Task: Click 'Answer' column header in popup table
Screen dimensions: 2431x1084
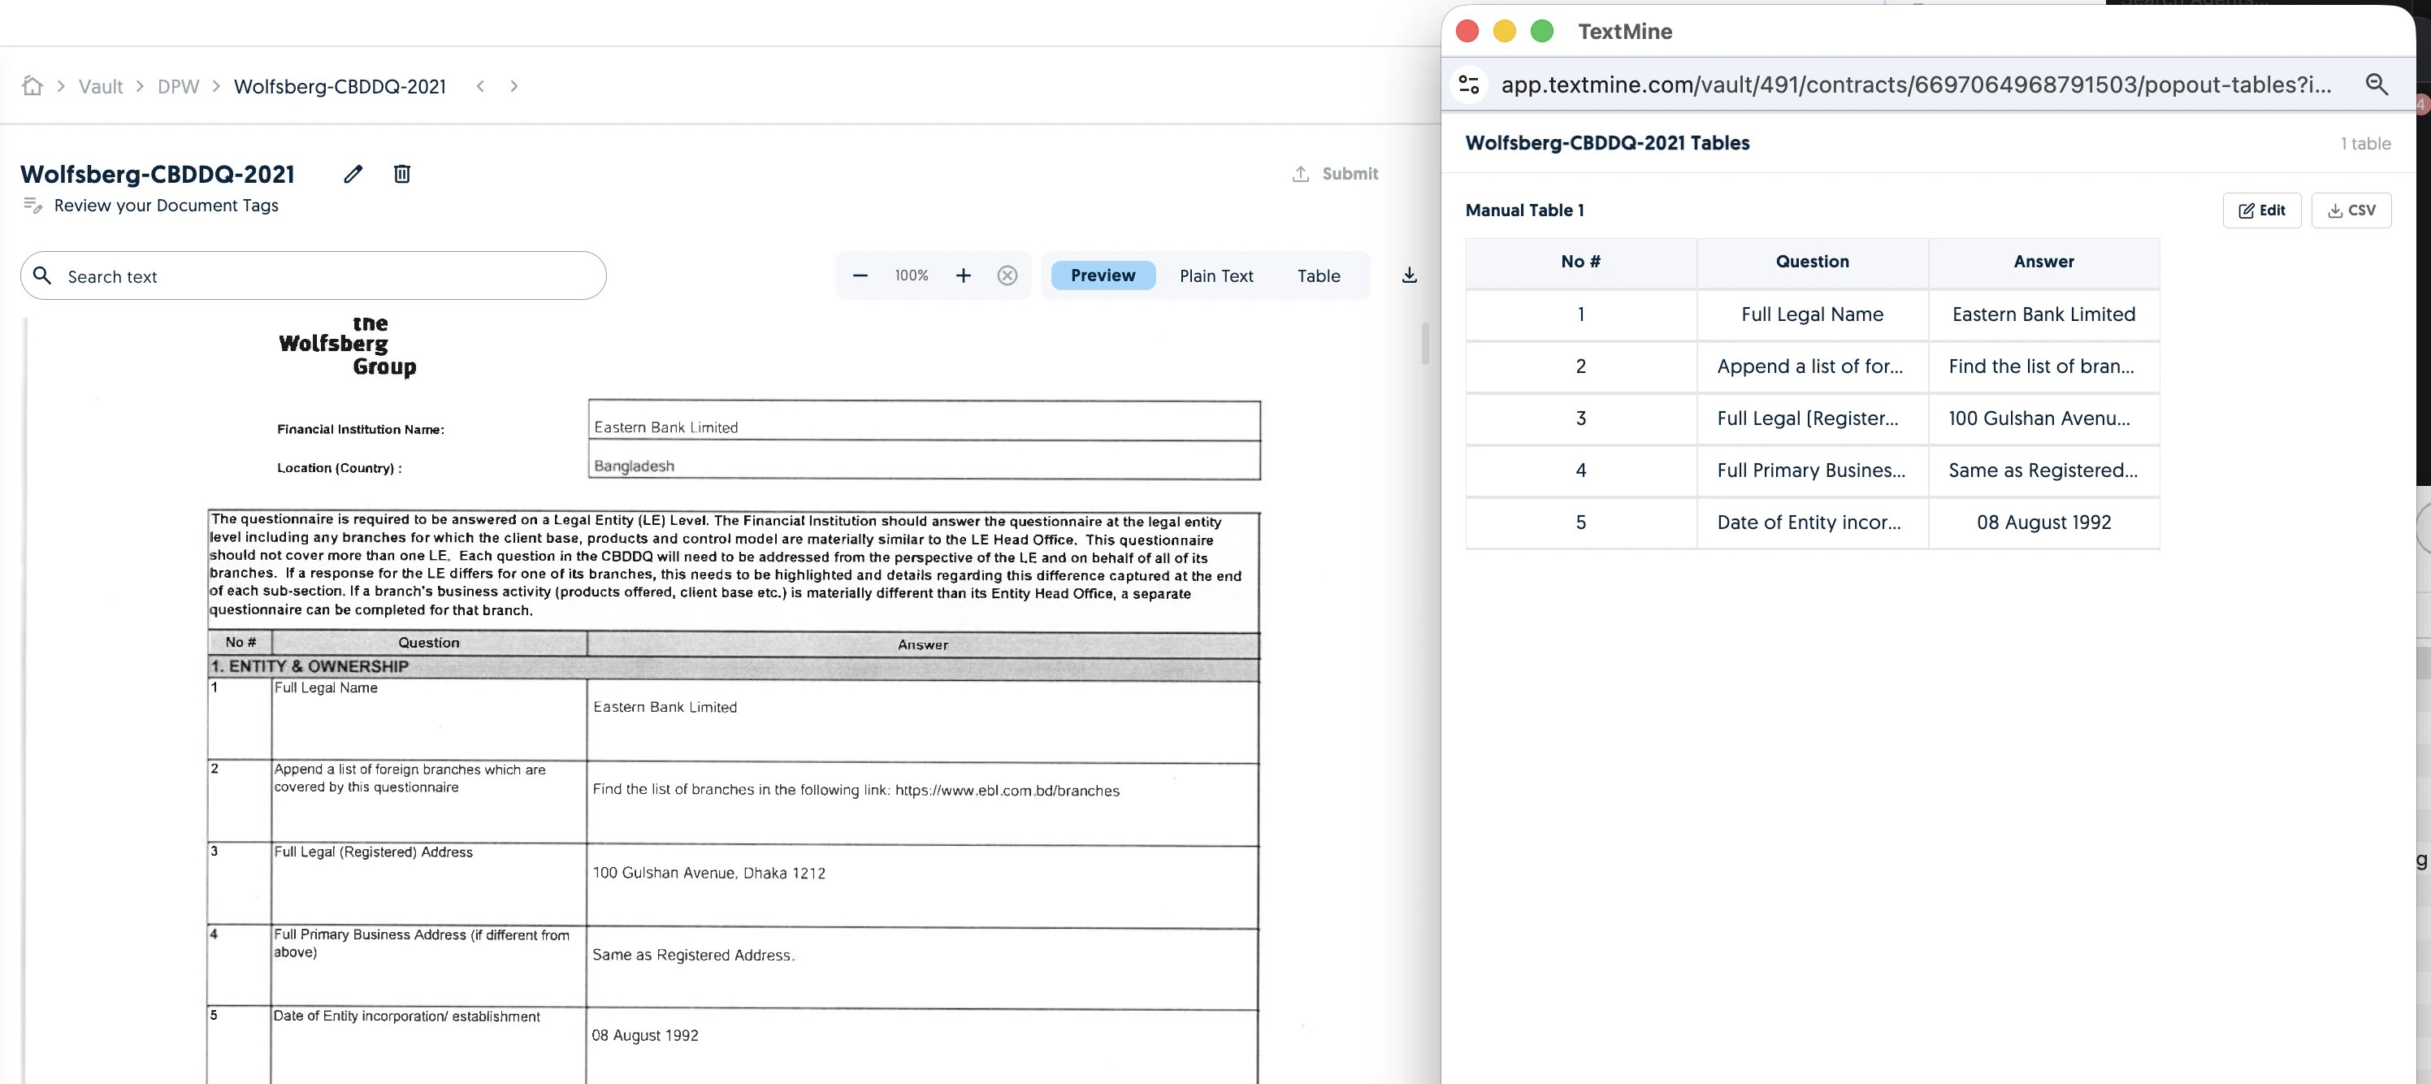Action: [x=2043, y=262]
